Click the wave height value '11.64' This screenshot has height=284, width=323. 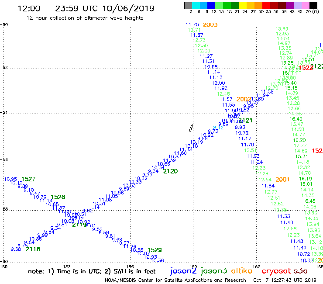coord(268,186)
